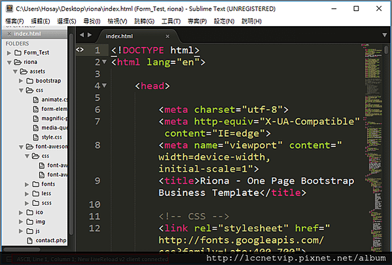Click the minimap code overview
392x265 pixels.
pos(373,147)
